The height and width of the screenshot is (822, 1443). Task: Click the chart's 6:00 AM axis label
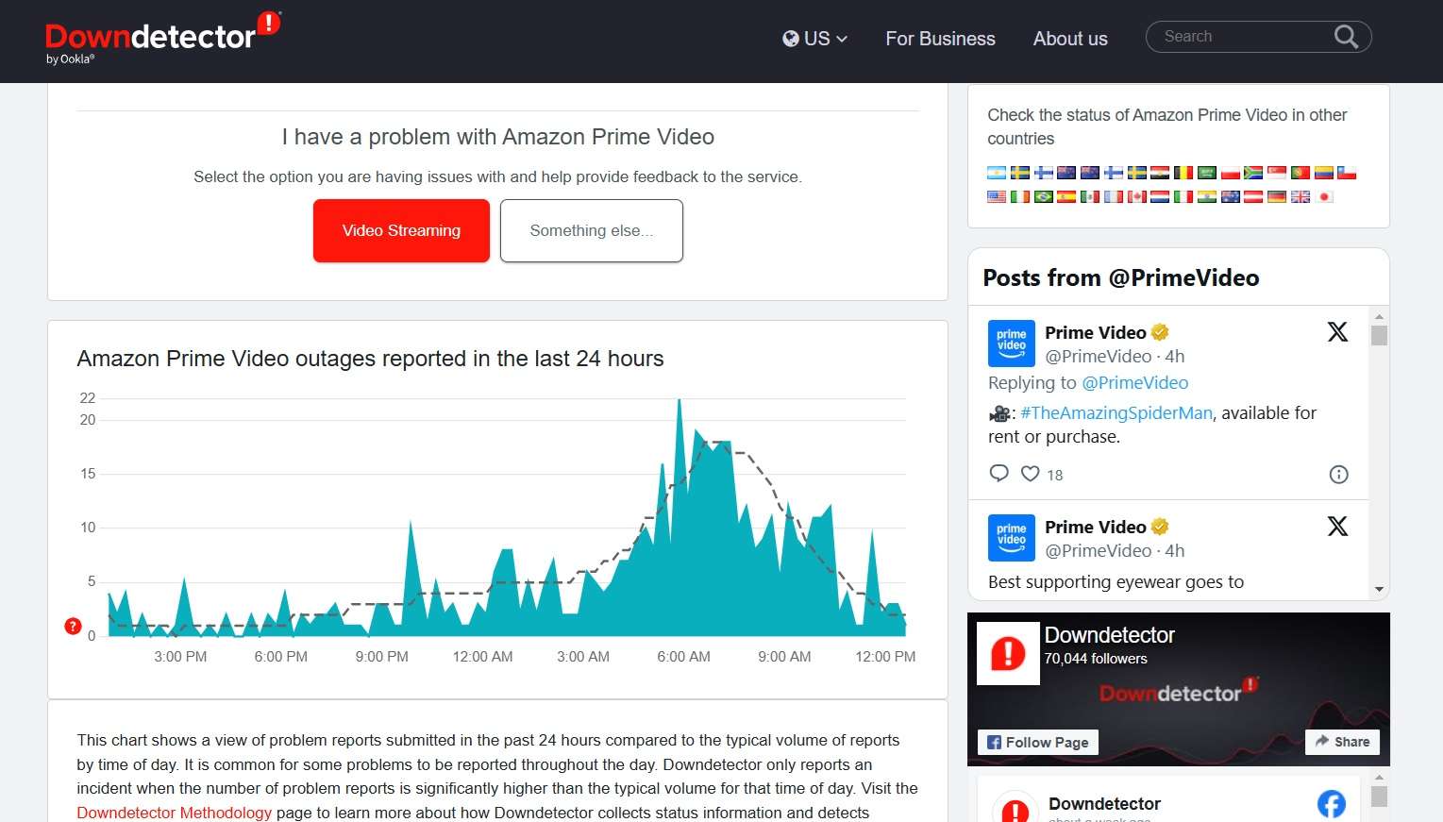coord(683,657)
